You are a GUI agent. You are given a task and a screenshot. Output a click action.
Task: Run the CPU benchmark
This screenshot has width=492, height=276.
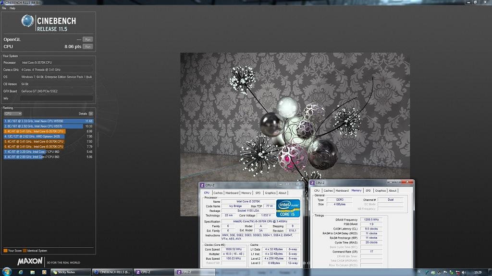(x=87, y=46)
